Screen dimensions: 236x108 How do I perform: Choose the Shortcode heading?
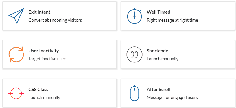point(157,51)
